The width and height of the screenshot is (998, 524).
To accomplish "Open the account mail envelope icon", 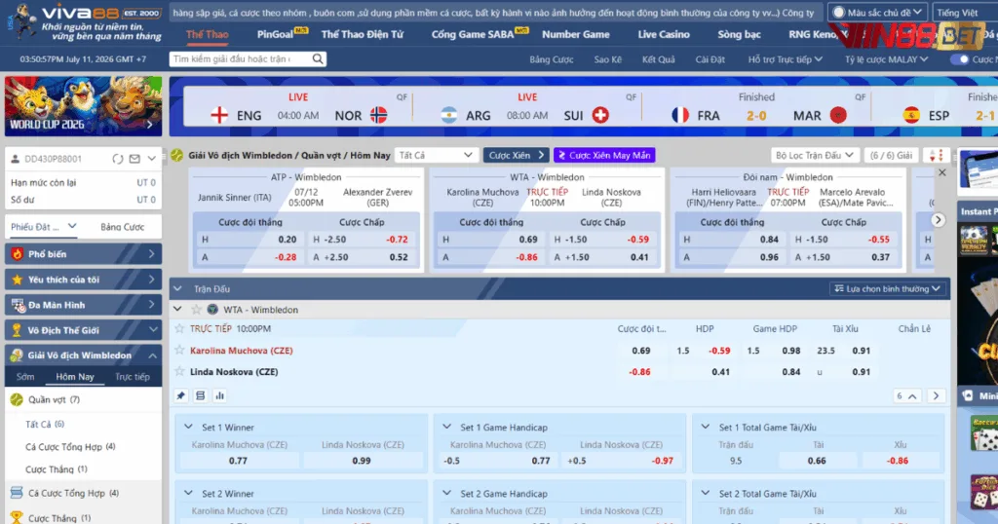I will 134,159.
